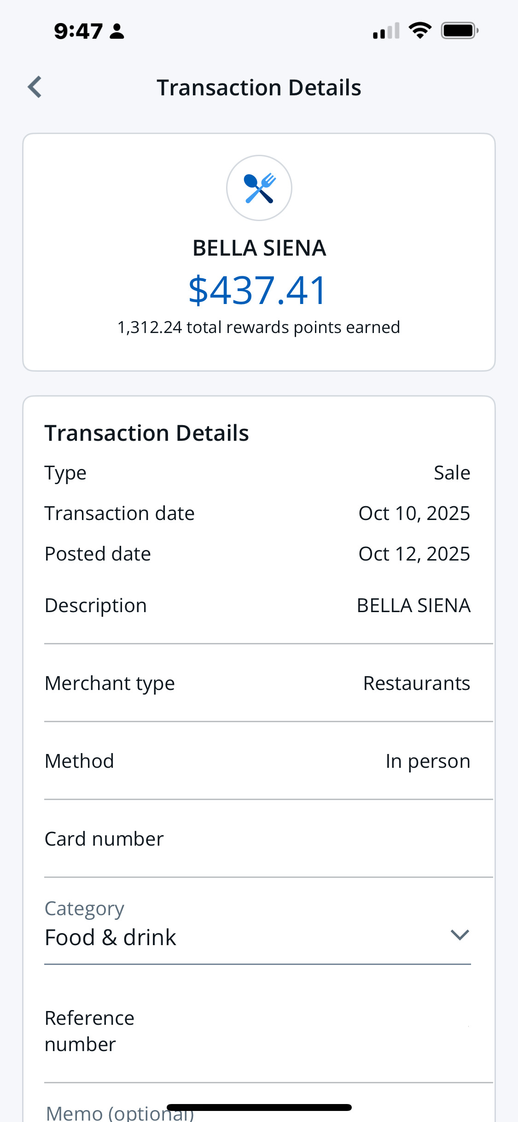Tap the restaurant fork and spoon icon

(259, 188)
